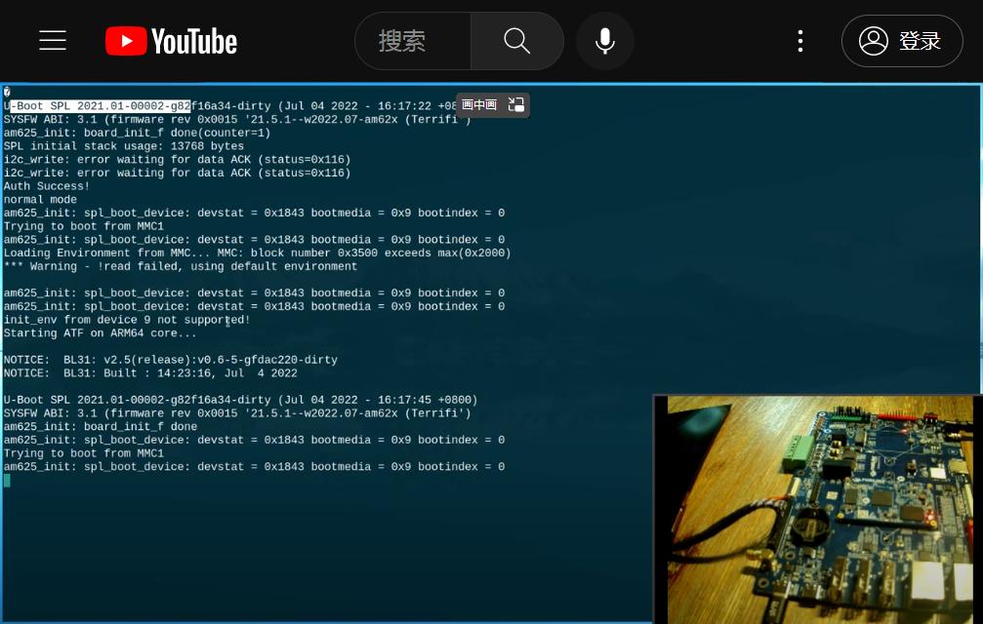The width and height of the screenshot is (983, 624).
Task: Click 'NOTICE: BL31: v2.5(release)' line
Action: tap(171, 360)
